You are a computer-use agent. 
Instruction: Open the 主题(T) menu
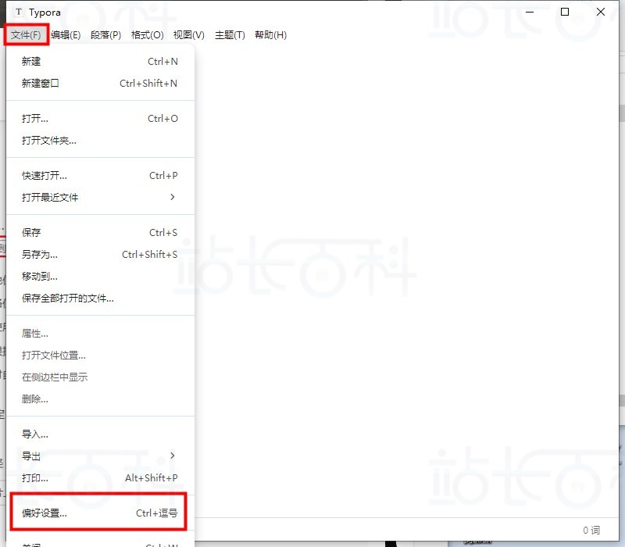pos(230,34)
